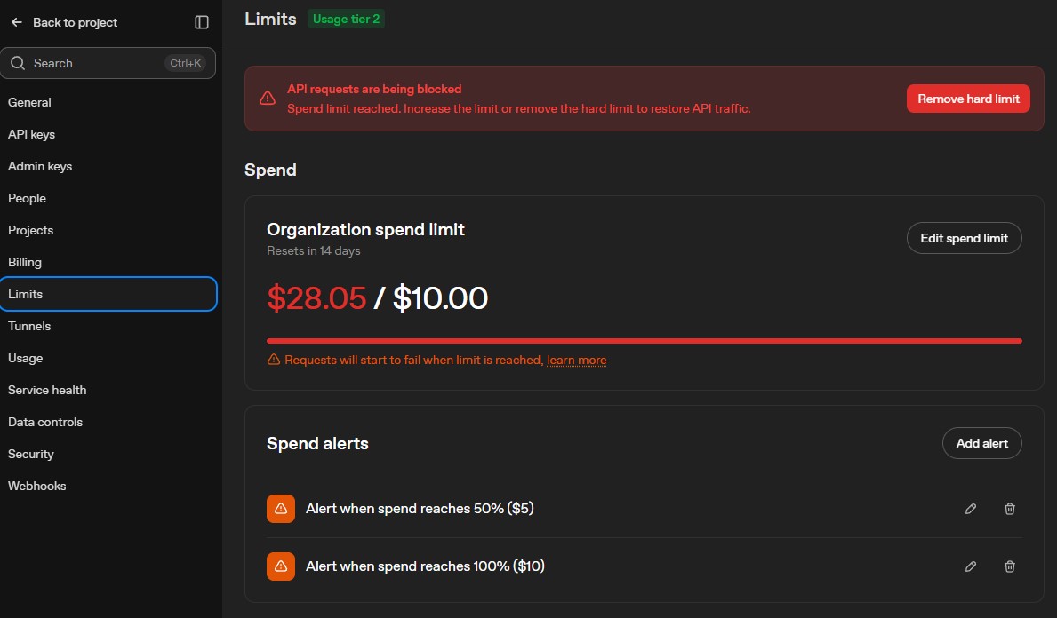Click the $10.00 limit amount
This screenshot has height=618, width=1057.
point(440,298)
